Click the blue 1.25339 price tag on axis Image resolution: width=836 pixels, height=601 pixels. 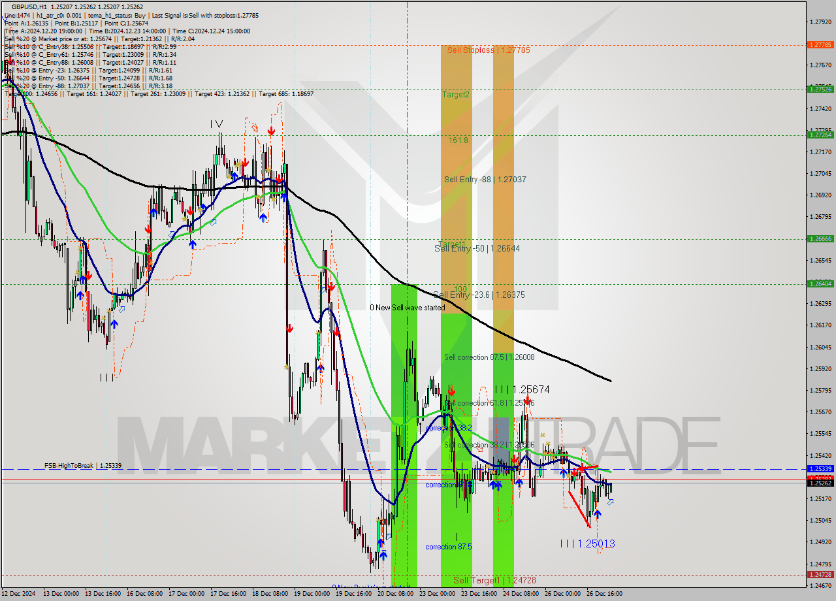pyautogui.click(x=820, y=468)
